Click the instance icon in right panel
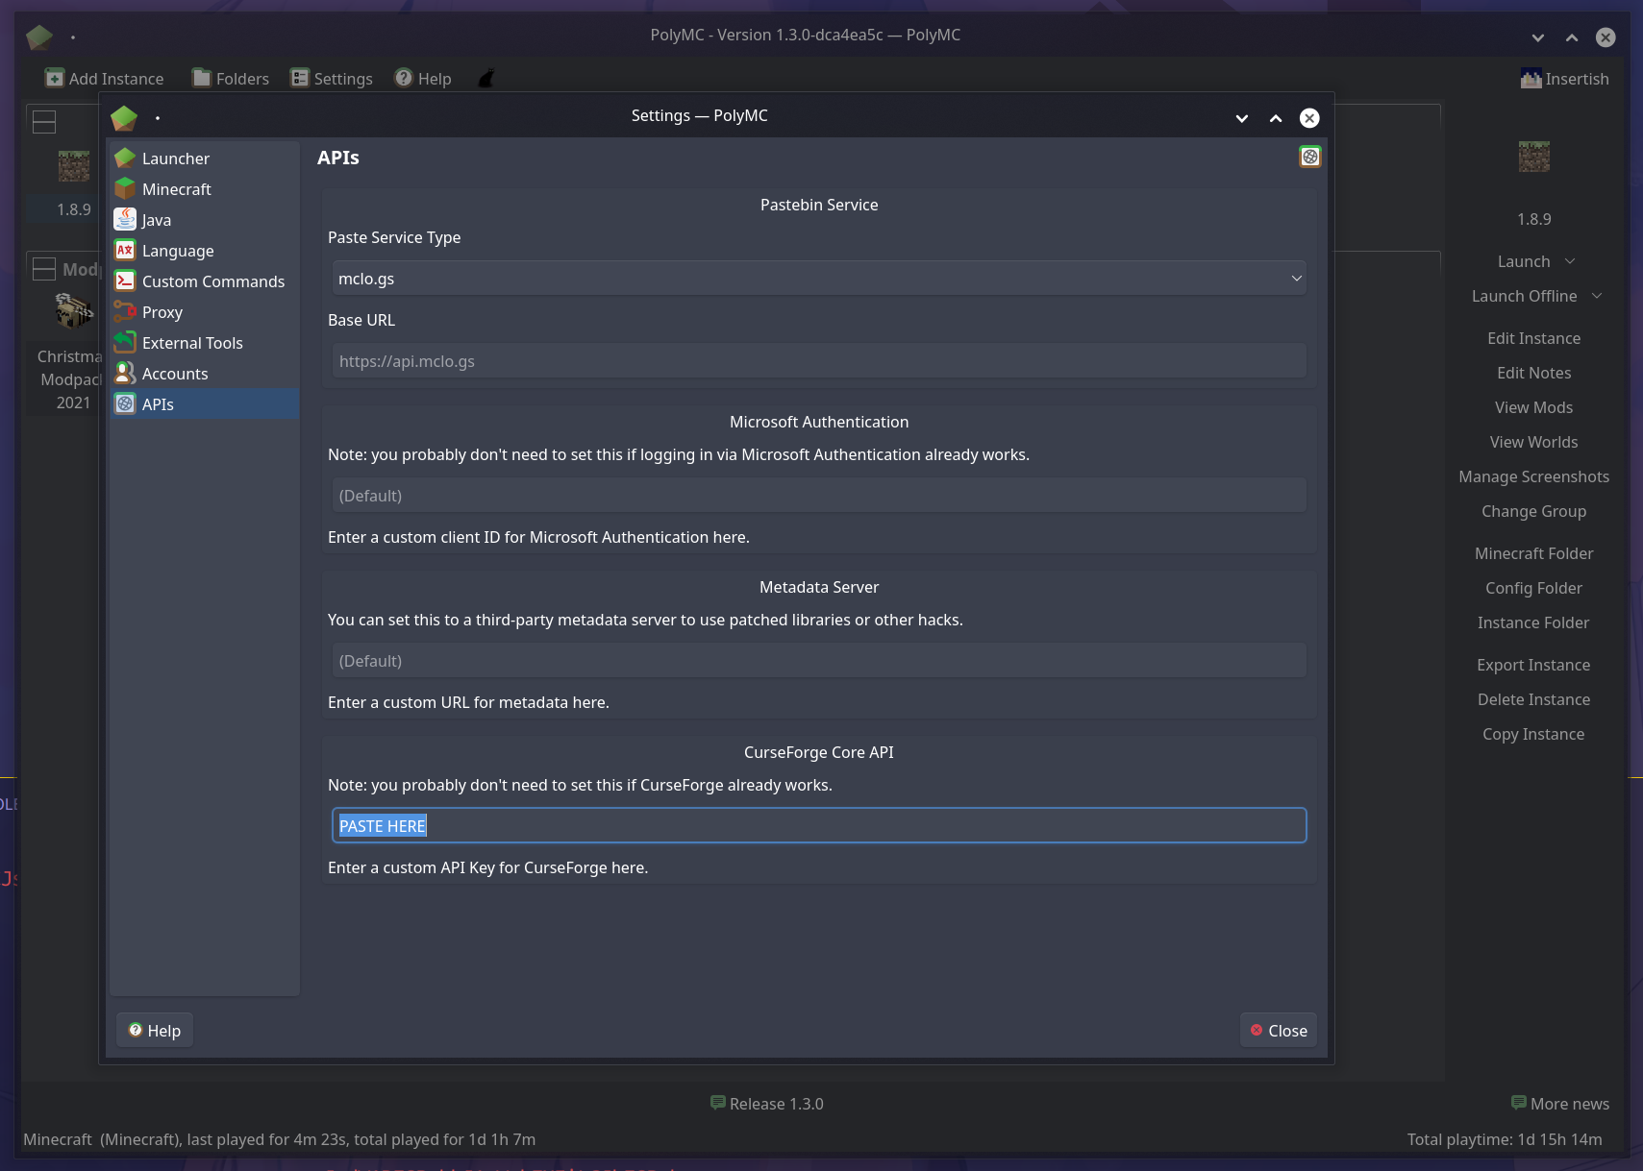 point(1534,157)
